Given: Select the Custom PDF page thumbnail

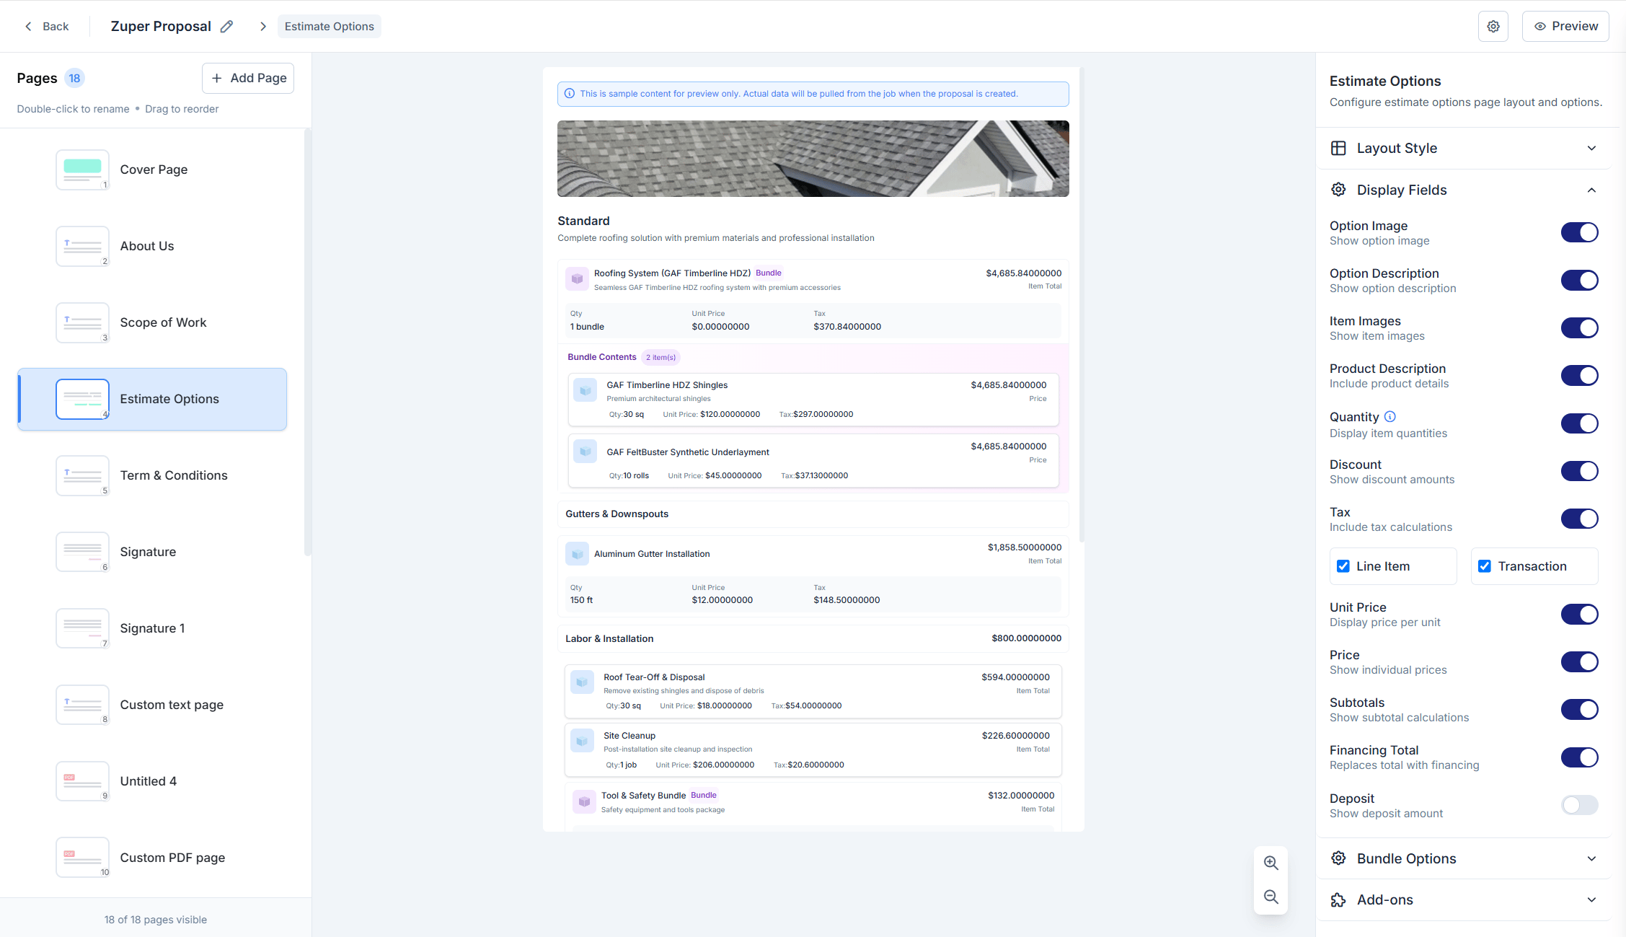Looking at the screenshot, I should coord(82,858).
